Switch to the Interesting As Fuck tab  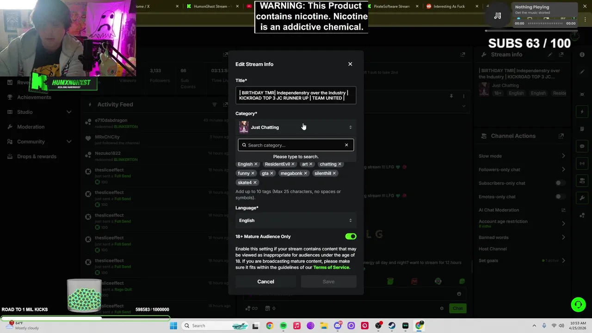[x=449, y=6]
